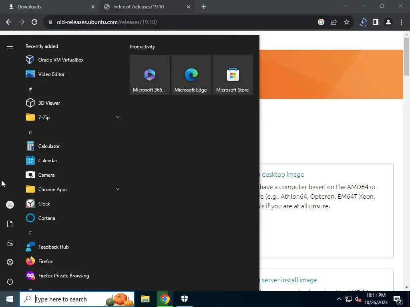This screenshot has width=410, height=307.
Task: Launch Cortana
Action: (x=73, y=218)
